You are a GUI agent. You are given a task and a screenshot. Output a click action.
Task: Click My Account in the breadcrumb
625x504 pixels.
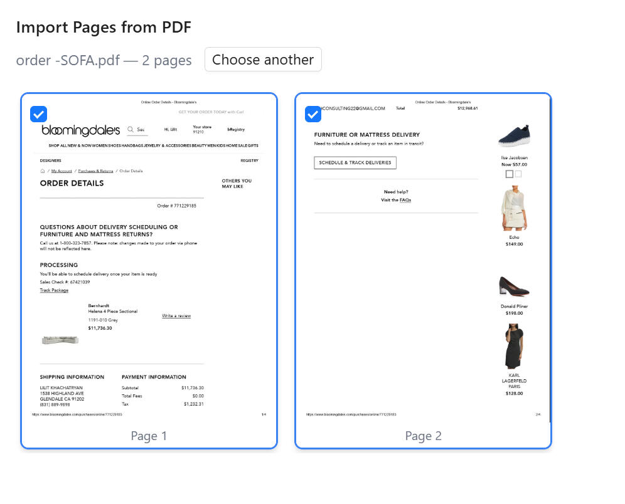[x=61, y=171]
